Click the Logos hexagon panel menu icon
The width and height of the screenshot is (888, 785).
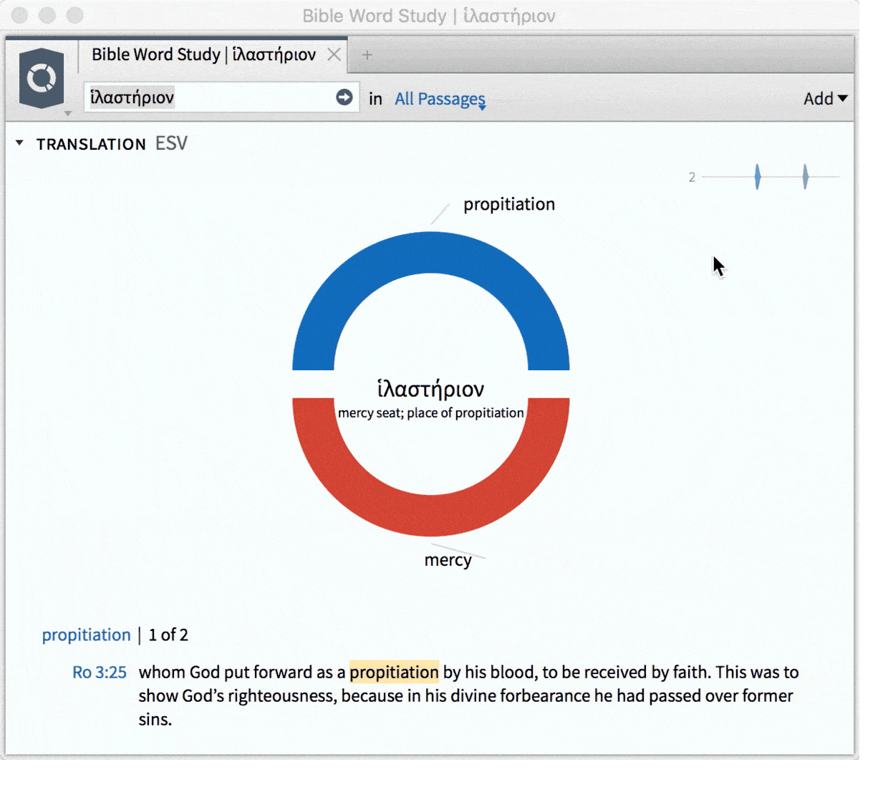pos(42,77)
